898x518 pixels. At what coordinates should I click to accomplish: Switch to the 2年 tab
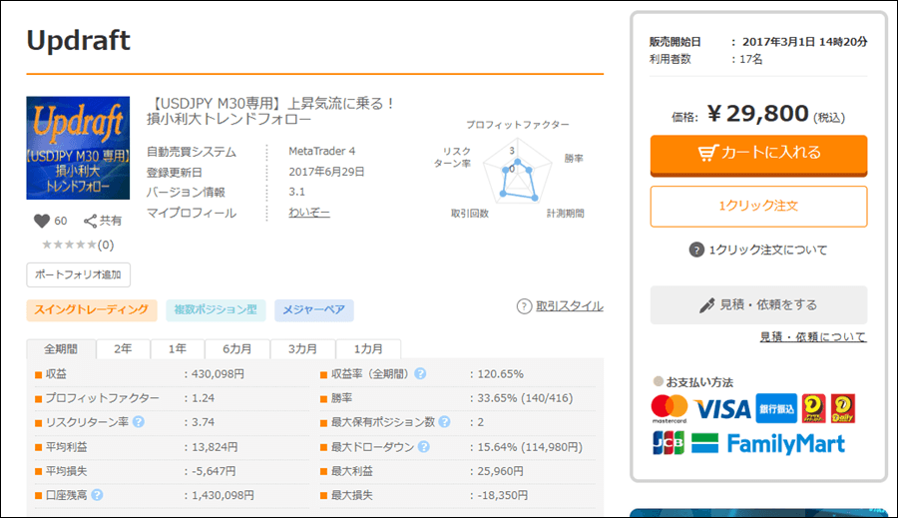(x=121, y=349)
